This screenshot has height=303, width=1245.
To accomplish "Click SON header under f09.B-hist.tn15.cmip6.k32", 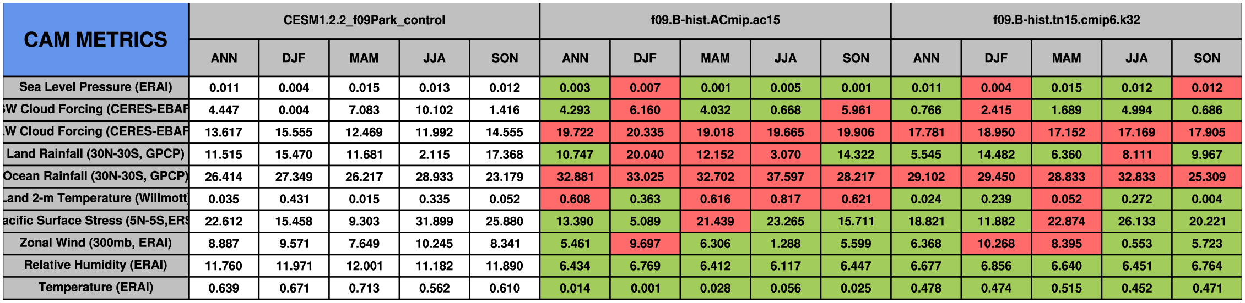I will click(x=1206, y=58).
